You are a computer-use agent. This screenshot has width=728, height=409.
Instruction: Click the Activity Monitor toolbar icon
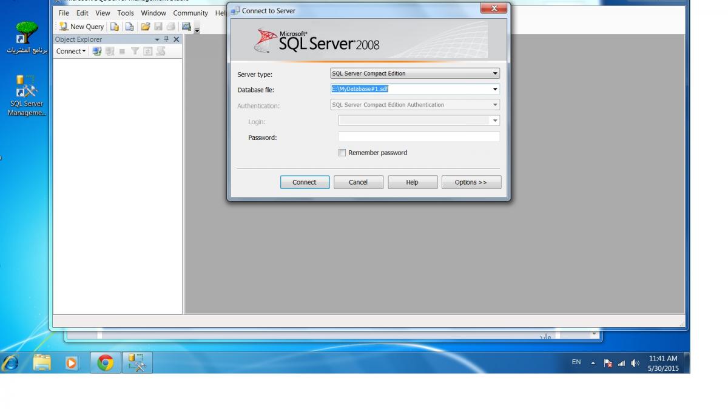pos(186,27)
